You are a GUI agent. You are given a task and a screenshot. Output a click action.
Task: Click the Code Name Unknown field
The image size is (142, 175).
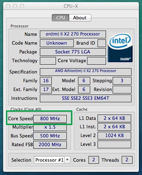57,43
